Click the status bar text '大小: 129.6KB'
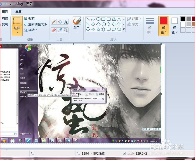Image resolution: width=195 pixels, height=160 pixels. click(137, 153)
